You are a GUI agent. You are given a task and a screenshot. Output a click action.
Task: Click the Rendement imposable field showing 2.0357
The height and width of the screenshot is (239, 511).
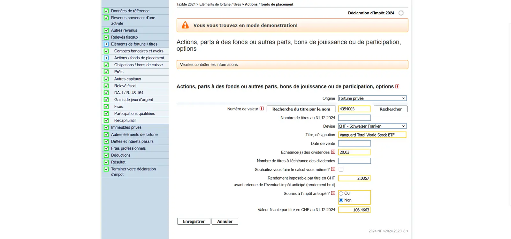tap(354, 178)
